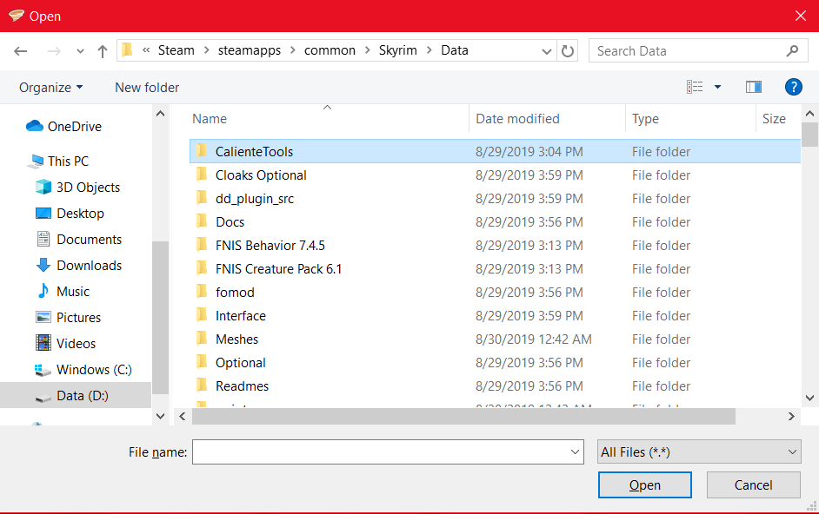Viewport: 819px width, 514px height.
Task: Go up one folder level
Action: 103,51
